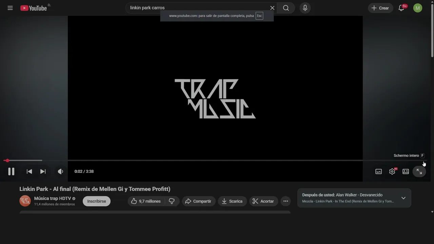
Task: Open more actions three-dot menu
Action: pos(286,201)
